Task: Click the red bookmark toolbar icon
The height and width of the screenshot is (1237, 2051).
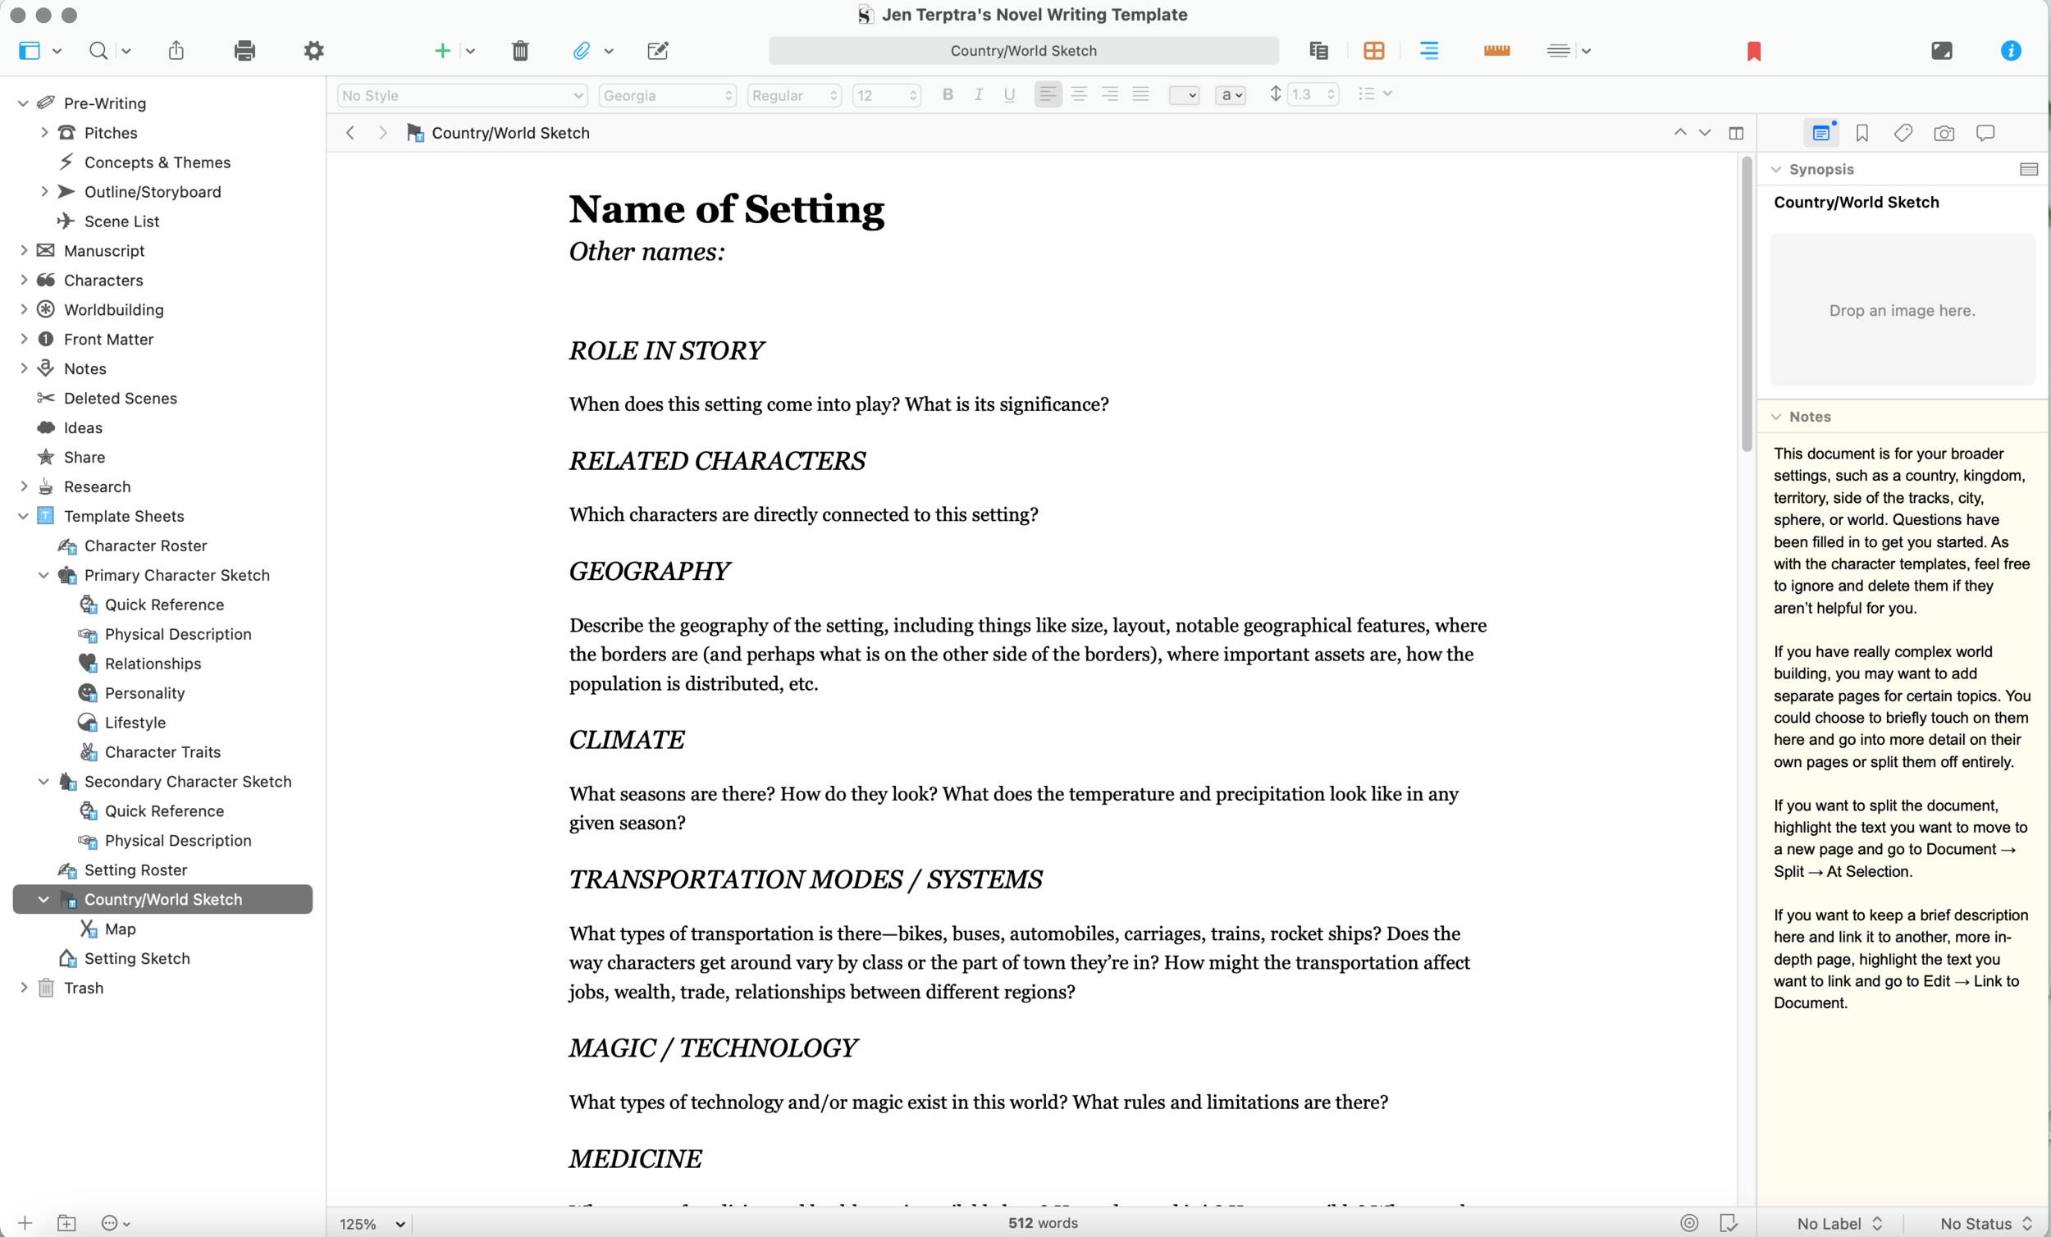Action: [x=1753, y=51]
